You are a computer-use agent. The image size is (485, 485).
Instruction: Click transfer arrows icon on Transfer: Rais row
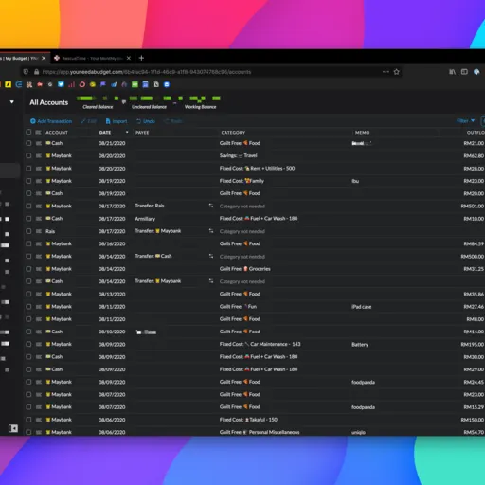point(211,206)
